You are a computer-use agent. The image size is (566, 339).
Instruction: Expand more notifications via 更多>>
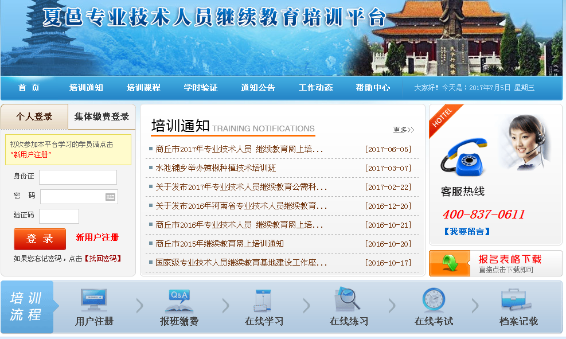pos(403,130)
